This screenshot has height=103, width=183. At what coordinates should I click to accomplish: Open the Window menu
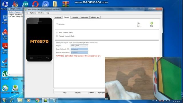coord(41,13)
